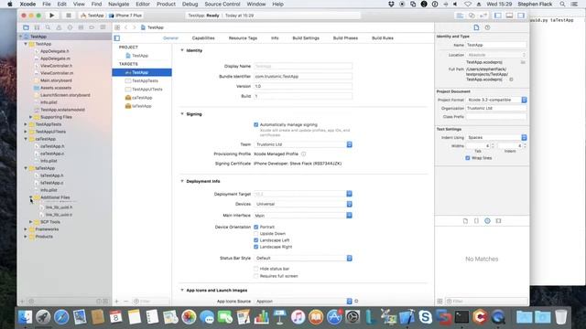The width and height of the screenshot is (586, 329).
Task: Collapse the Signing section
Action: 182,113
